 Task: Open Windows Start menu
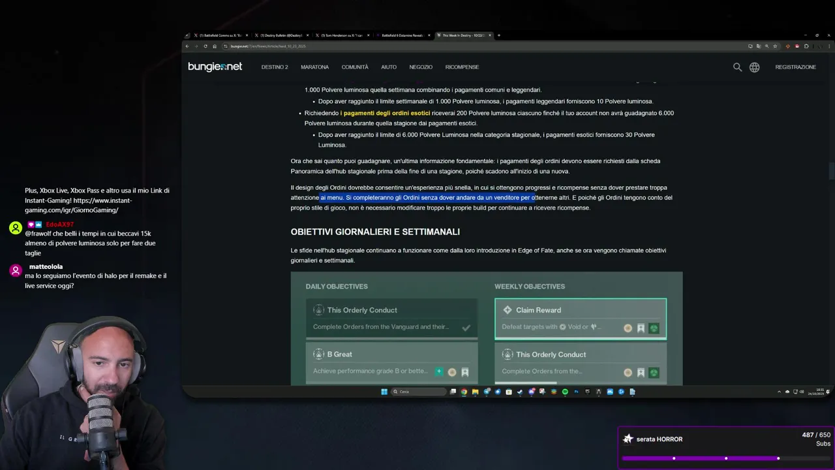(x=384, y=392)
